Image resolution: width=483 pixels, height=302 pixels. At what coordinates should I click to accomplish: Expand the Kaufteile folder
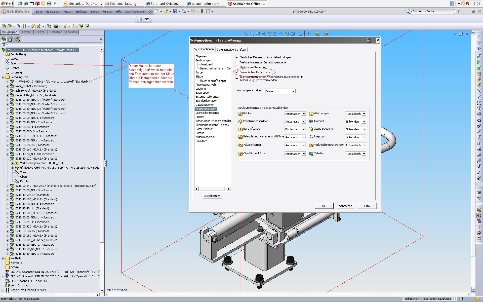click(3, 258)
